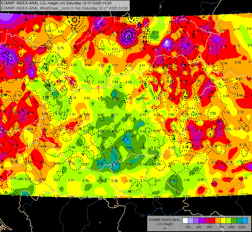Click the 5.47 wind shear value

[129, 98]
